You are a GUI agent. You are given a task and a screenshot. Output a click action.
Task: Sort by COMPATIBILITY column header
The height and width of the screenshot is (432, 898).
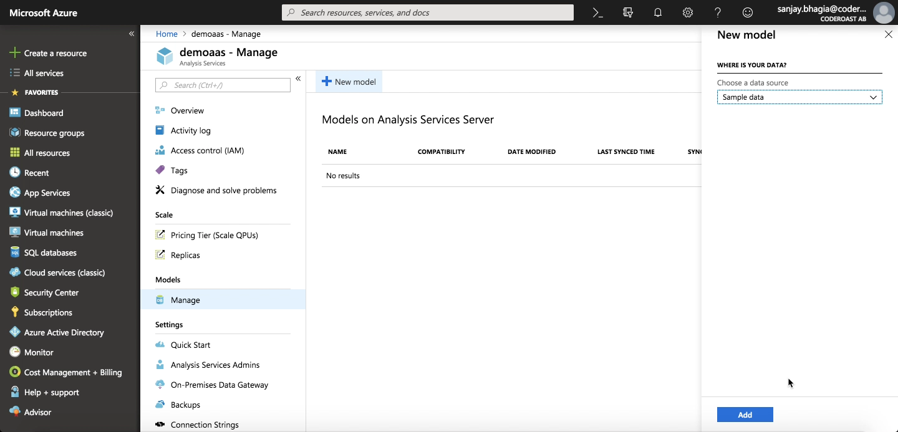coord(441,151)
